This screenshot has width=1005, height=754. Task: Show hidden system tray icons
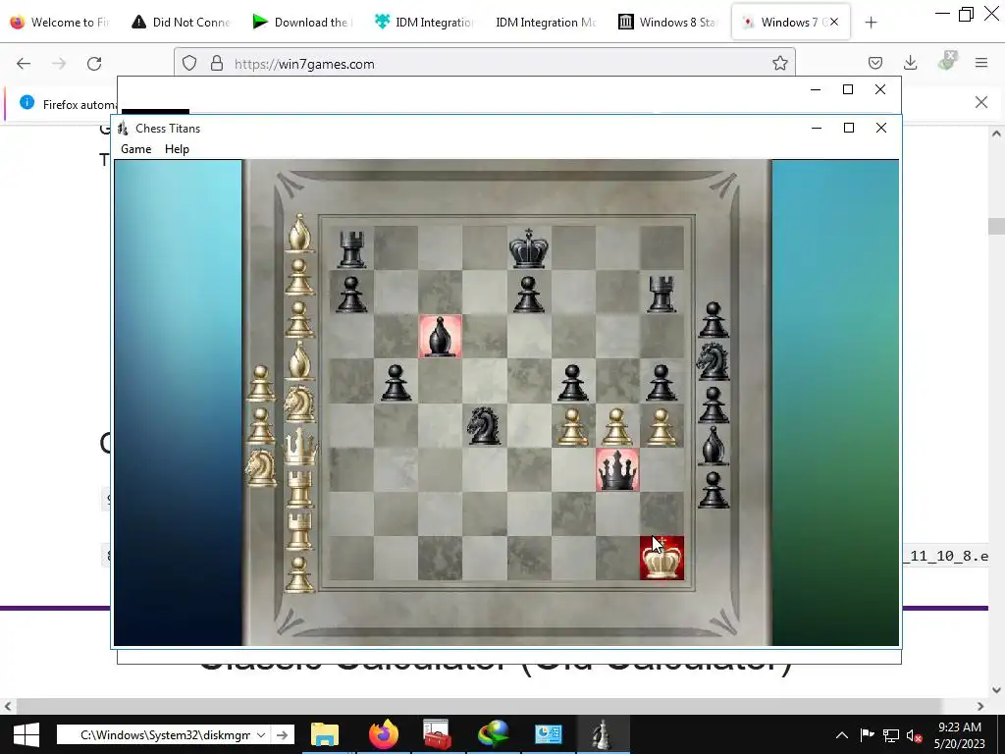[x=842, y=735]
